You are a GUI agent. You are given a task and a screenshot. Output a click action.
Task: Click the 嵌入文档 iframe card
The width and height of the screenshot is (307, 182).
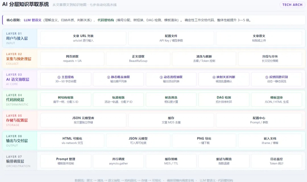click(270, 141)
